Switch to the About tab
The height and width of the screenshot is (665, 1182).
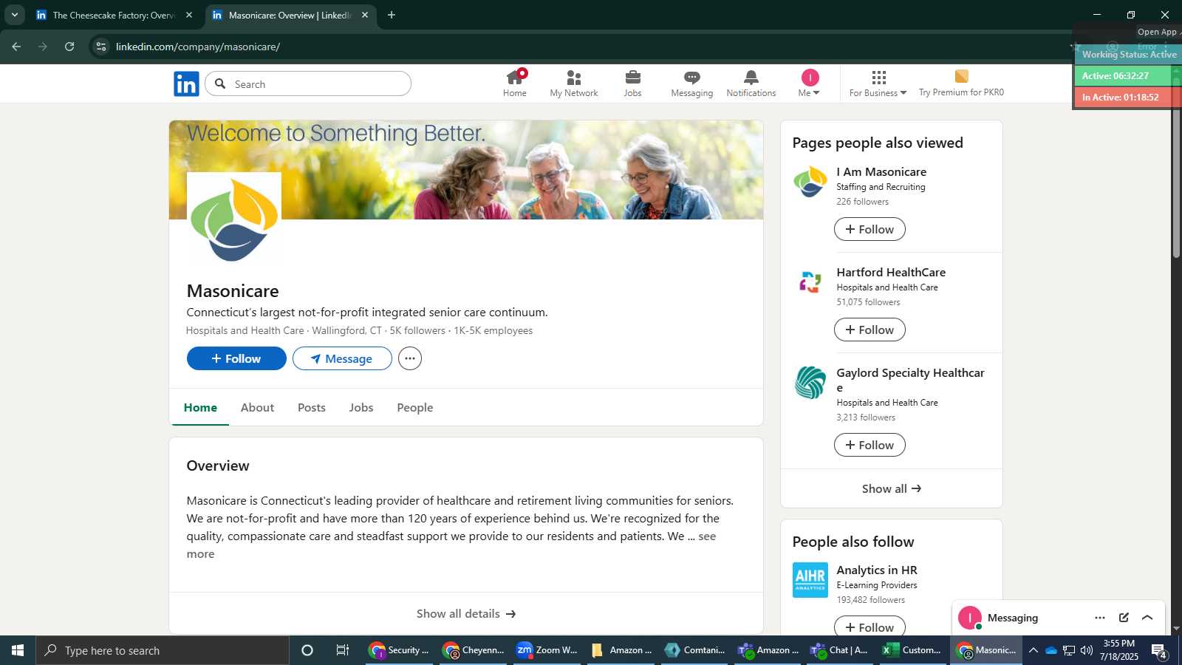pos(257,407)
